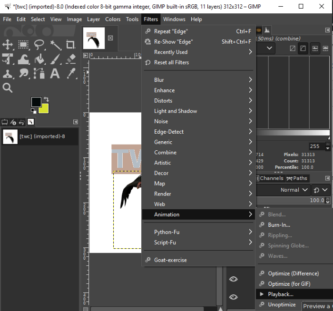Screen dimensions: 333x311
Task: Click the yellow background color swatch
Action: click(x=44, y=109)
